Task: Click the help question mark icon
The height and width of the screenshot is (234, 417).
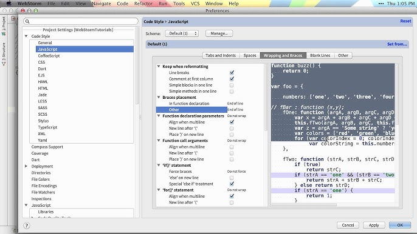Action: (x=26, y=226)
